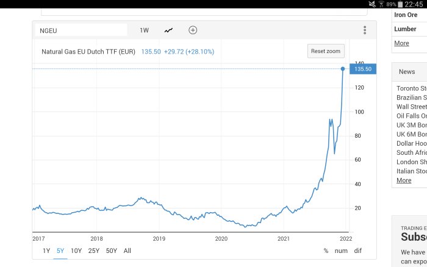
Task: Open the South Africa news headline
Action: point(412,152)
